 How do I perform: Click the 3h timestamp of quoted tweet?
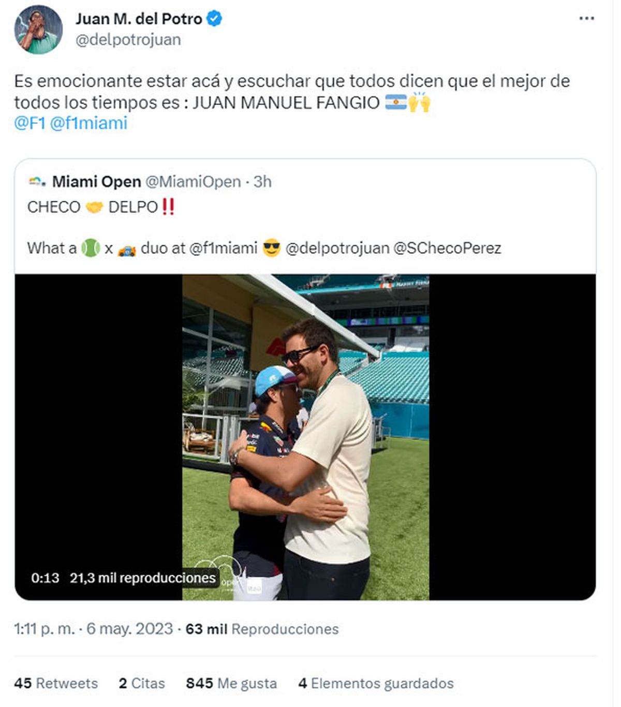pos(262,182)
